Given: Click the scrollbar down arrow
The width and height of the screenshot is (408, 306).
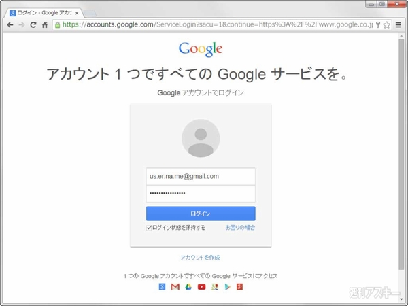Looking at the screenshot, I should [401, 299].
